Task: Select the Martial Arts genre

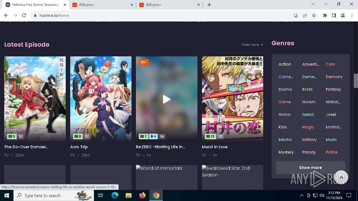Action: click(334, 127)
